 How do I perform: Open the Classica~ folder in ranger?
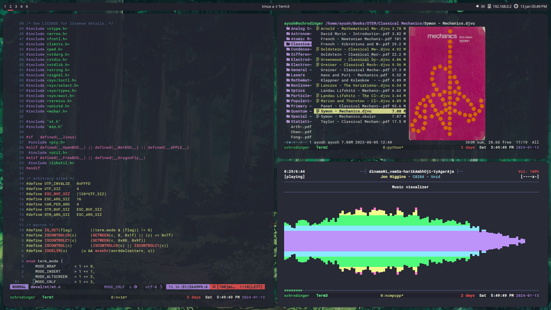click(x=300, y=44)
